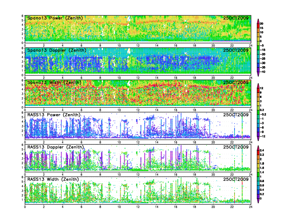Click the 'Spano13 Doppler (Zenith)' panel title
The height and width of the screenshot is (222, 288).
[57, 50]
